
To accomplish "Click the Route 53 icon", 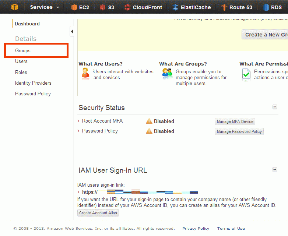I will click(224, 7).
